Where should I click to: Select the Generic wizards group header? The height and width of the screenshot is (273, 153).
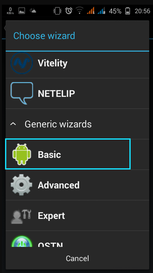77,124
